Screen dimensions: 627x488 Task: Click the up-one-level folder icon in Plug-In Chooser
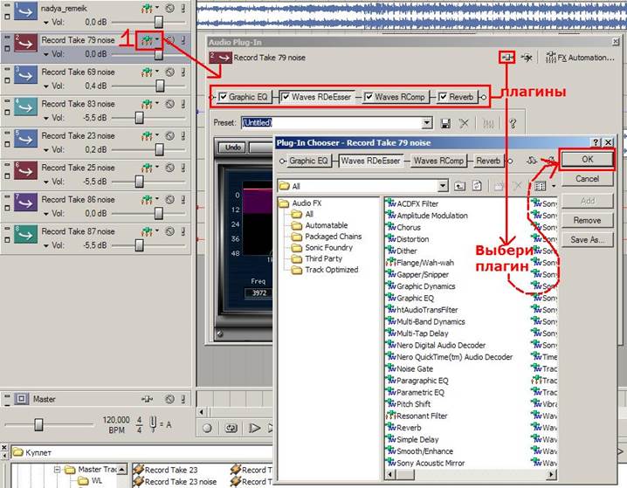pyautogui.click(x=459, y=186)
